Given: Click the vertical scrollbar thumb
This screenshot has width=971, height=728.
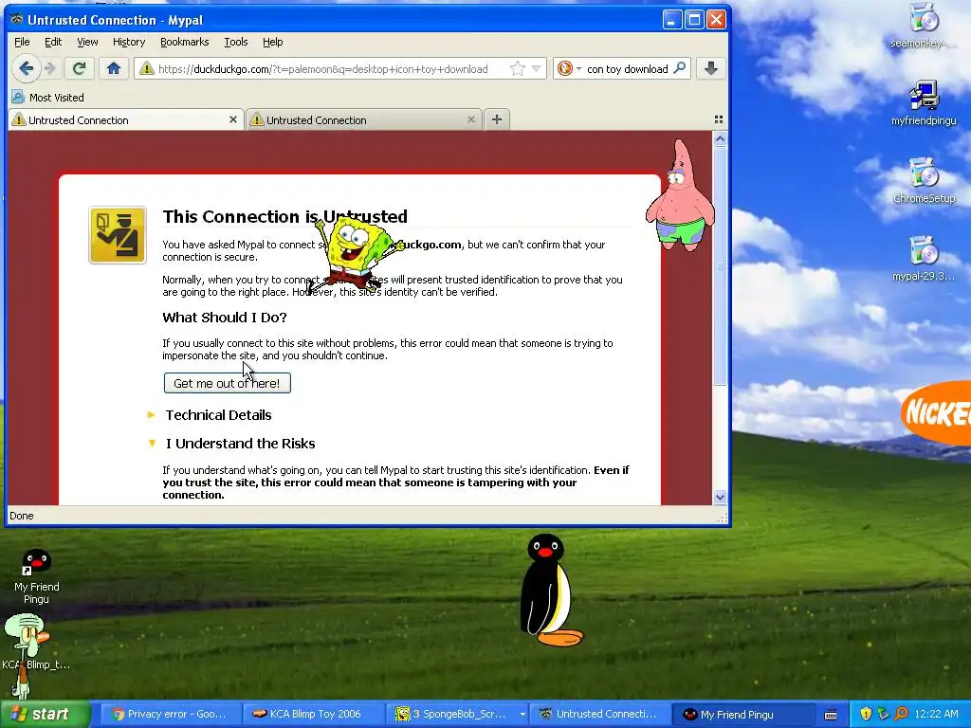Looking at the screenshot, I should [720, 266].
